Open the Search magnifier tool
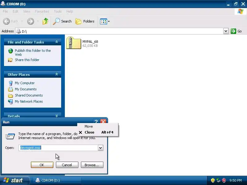The width and height of the screenshot is (247, 185). pyautogui.click(x=62, y=21)
